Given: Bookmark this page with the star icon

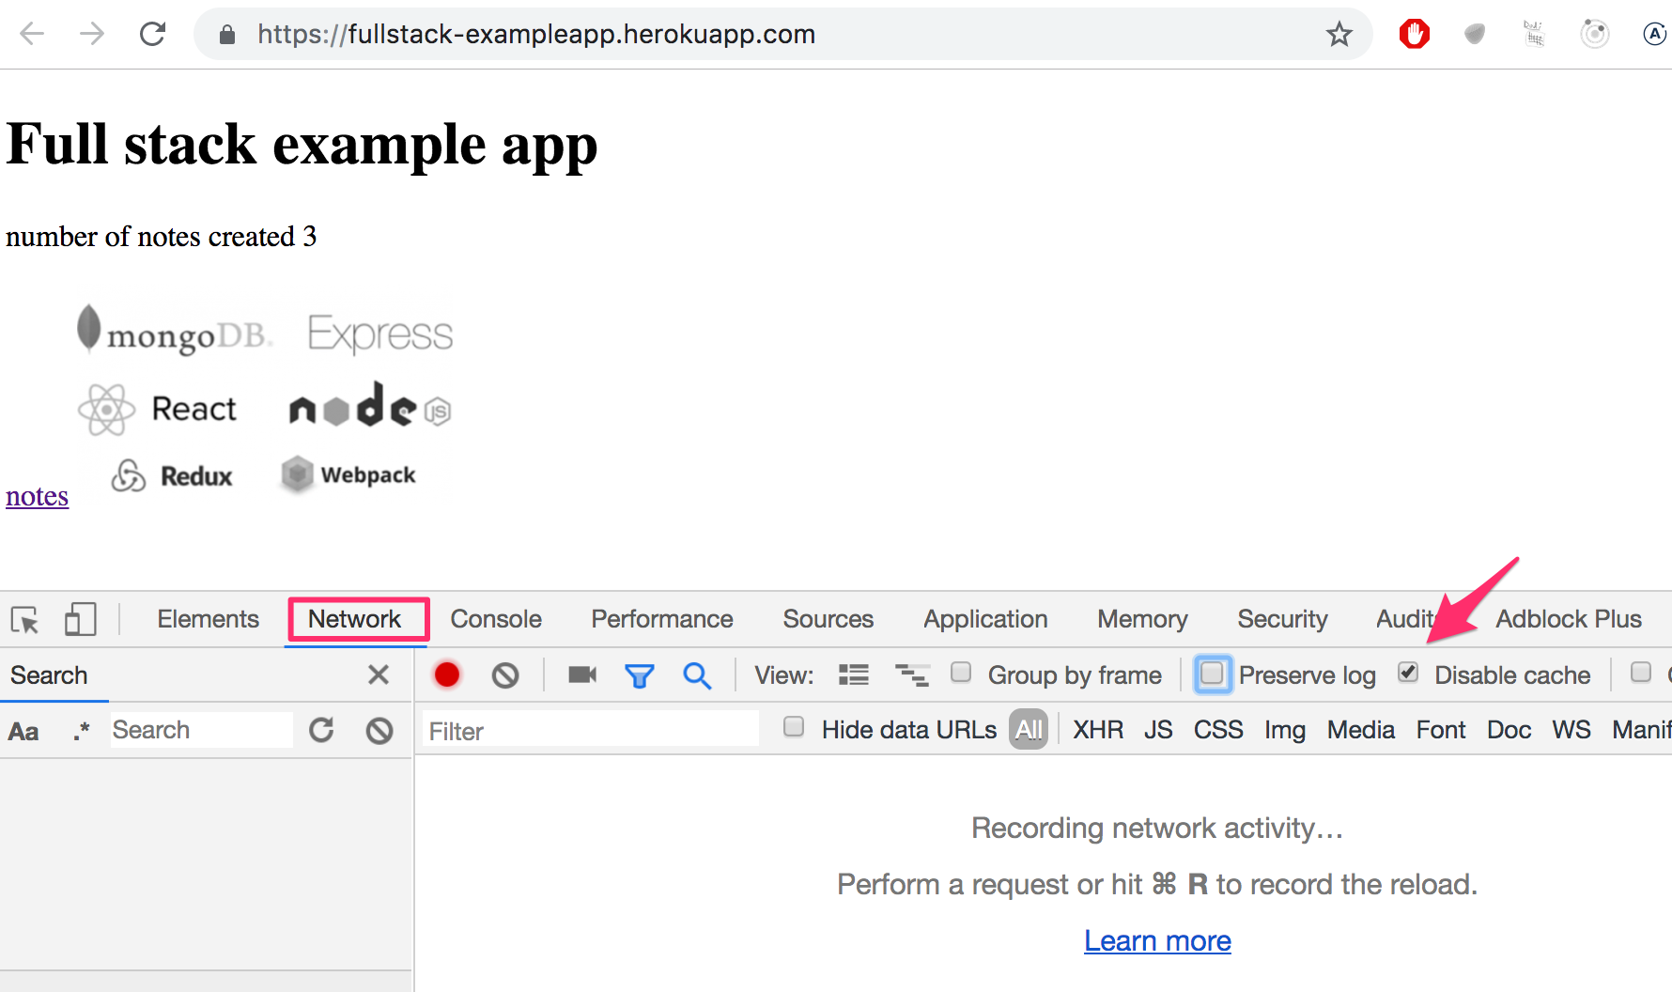Looking at the screenshot, I should pos(1339,35).
